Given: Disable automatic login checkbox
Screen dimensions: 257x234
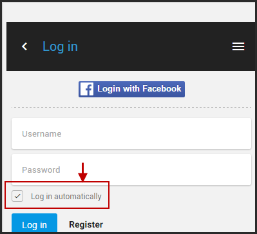Looking at the screenshot, I should [x=17, y=196].
